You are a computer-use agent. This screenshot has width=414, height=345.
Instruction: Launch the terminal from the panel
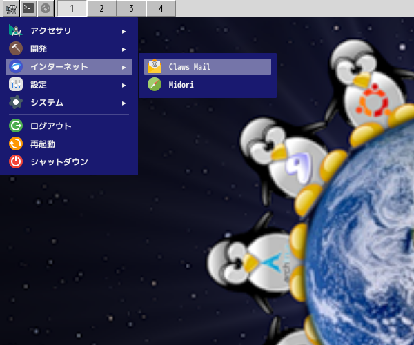(x=28, y=9)
